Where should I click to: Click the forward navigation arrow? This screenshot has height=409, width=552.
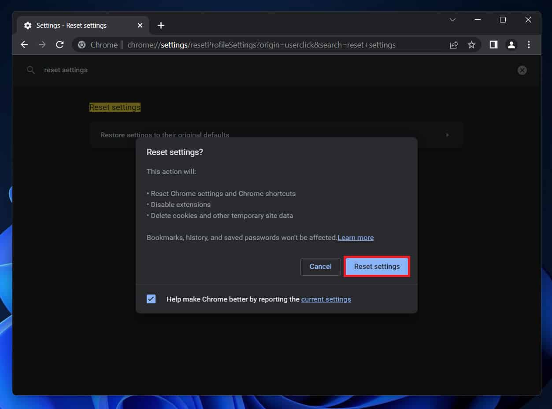pyautogui.click(x=42, y=44)
